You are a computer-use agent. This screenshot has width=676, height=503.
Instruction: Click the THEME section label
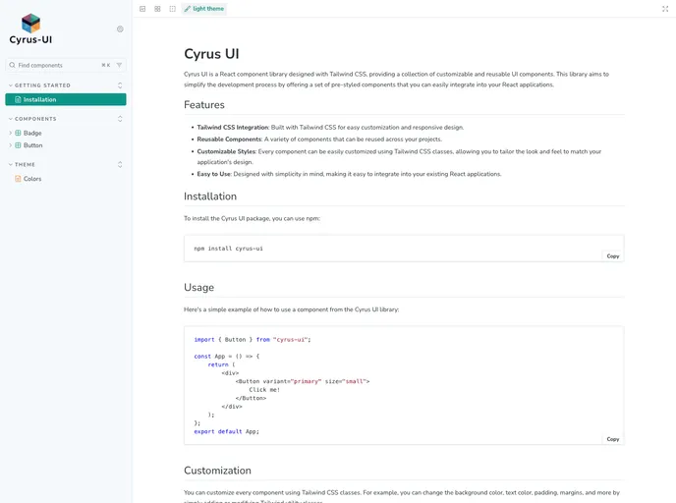[25, 164]
